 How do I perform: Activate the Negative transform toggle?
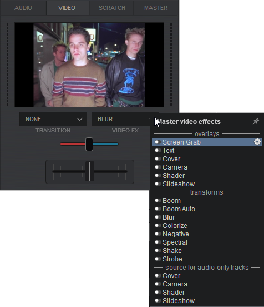[158, 234]
